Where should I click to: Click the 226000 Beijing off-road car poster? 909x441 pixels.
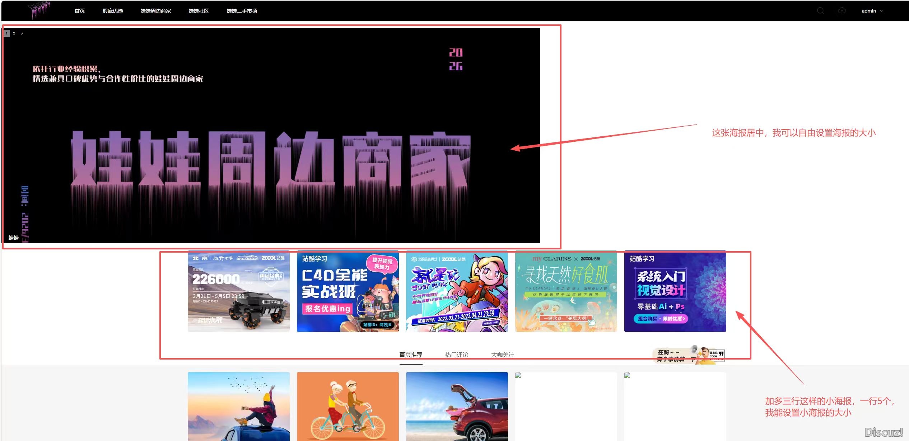point(238,291)
